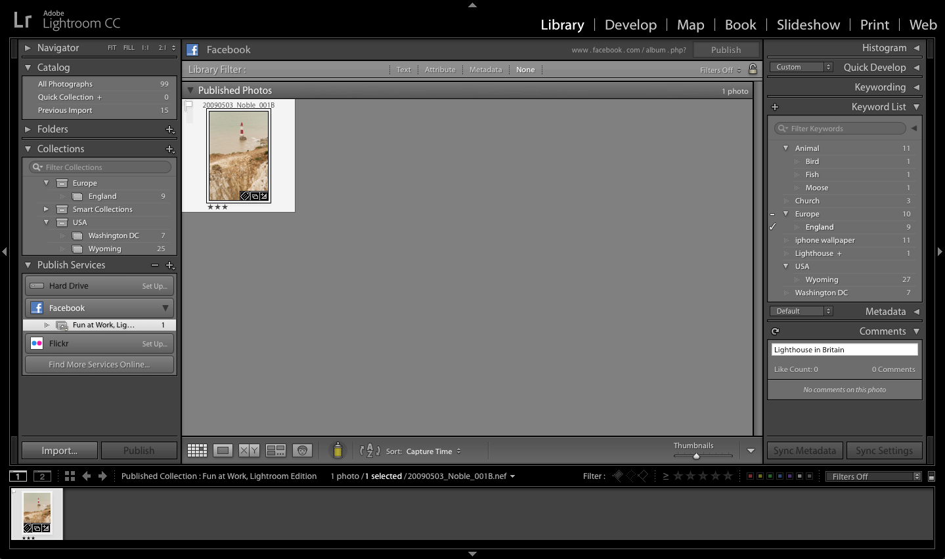Toggle the flagged photos filter
The image size is (945, 559).
(x=616, y=476)
